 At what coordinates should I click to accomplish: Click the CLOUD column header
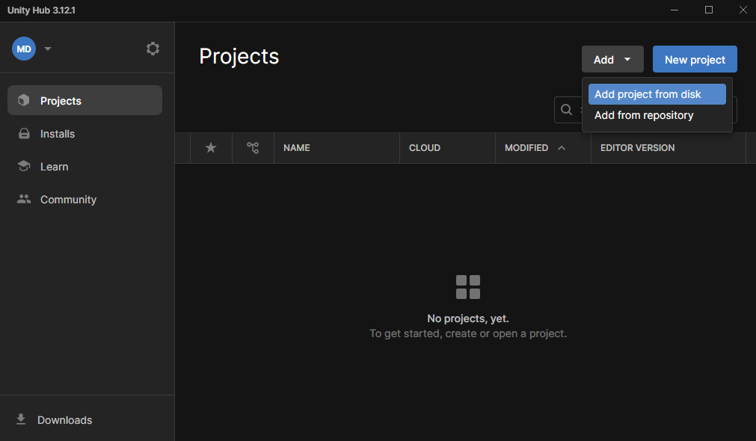pyautogui.click(x=425, y=148)
